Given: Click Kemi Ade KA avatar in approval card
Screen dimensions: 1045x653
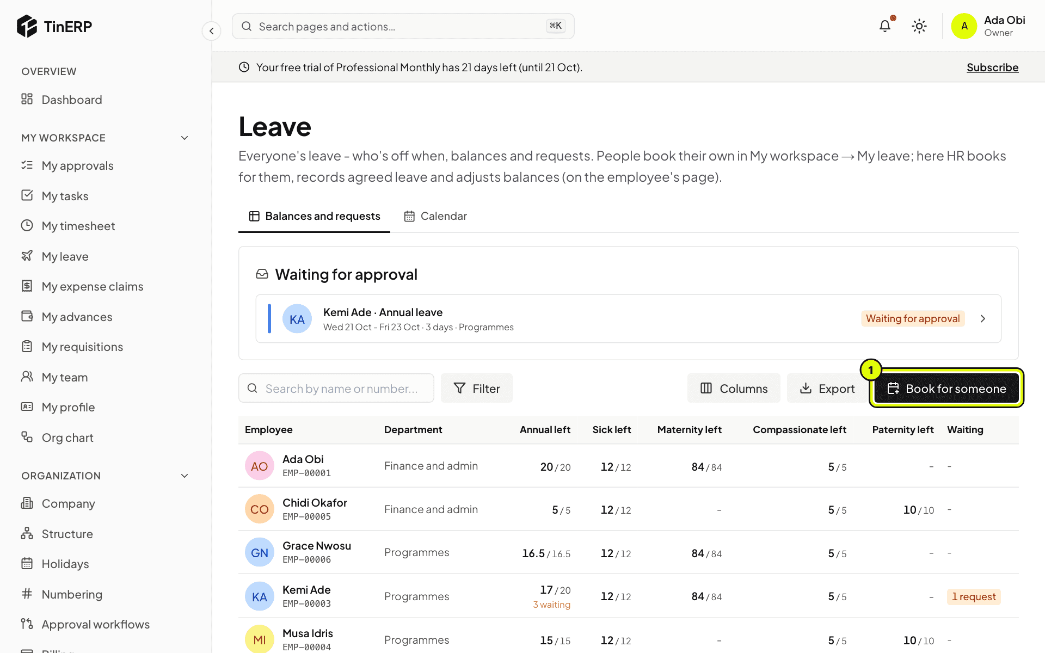Looking at the screenshot, I should click(297, 319).
